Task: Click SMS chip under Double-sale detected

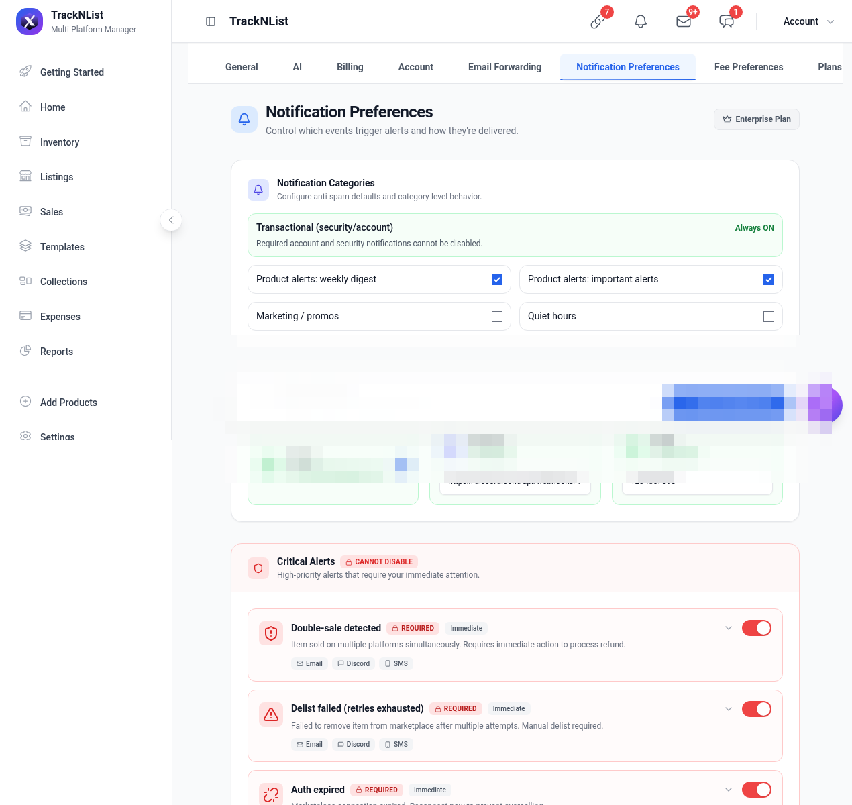Action: tap(396, 663)
